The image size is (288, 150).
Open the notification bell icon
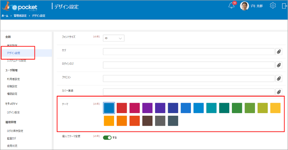(x=232, y=6)
